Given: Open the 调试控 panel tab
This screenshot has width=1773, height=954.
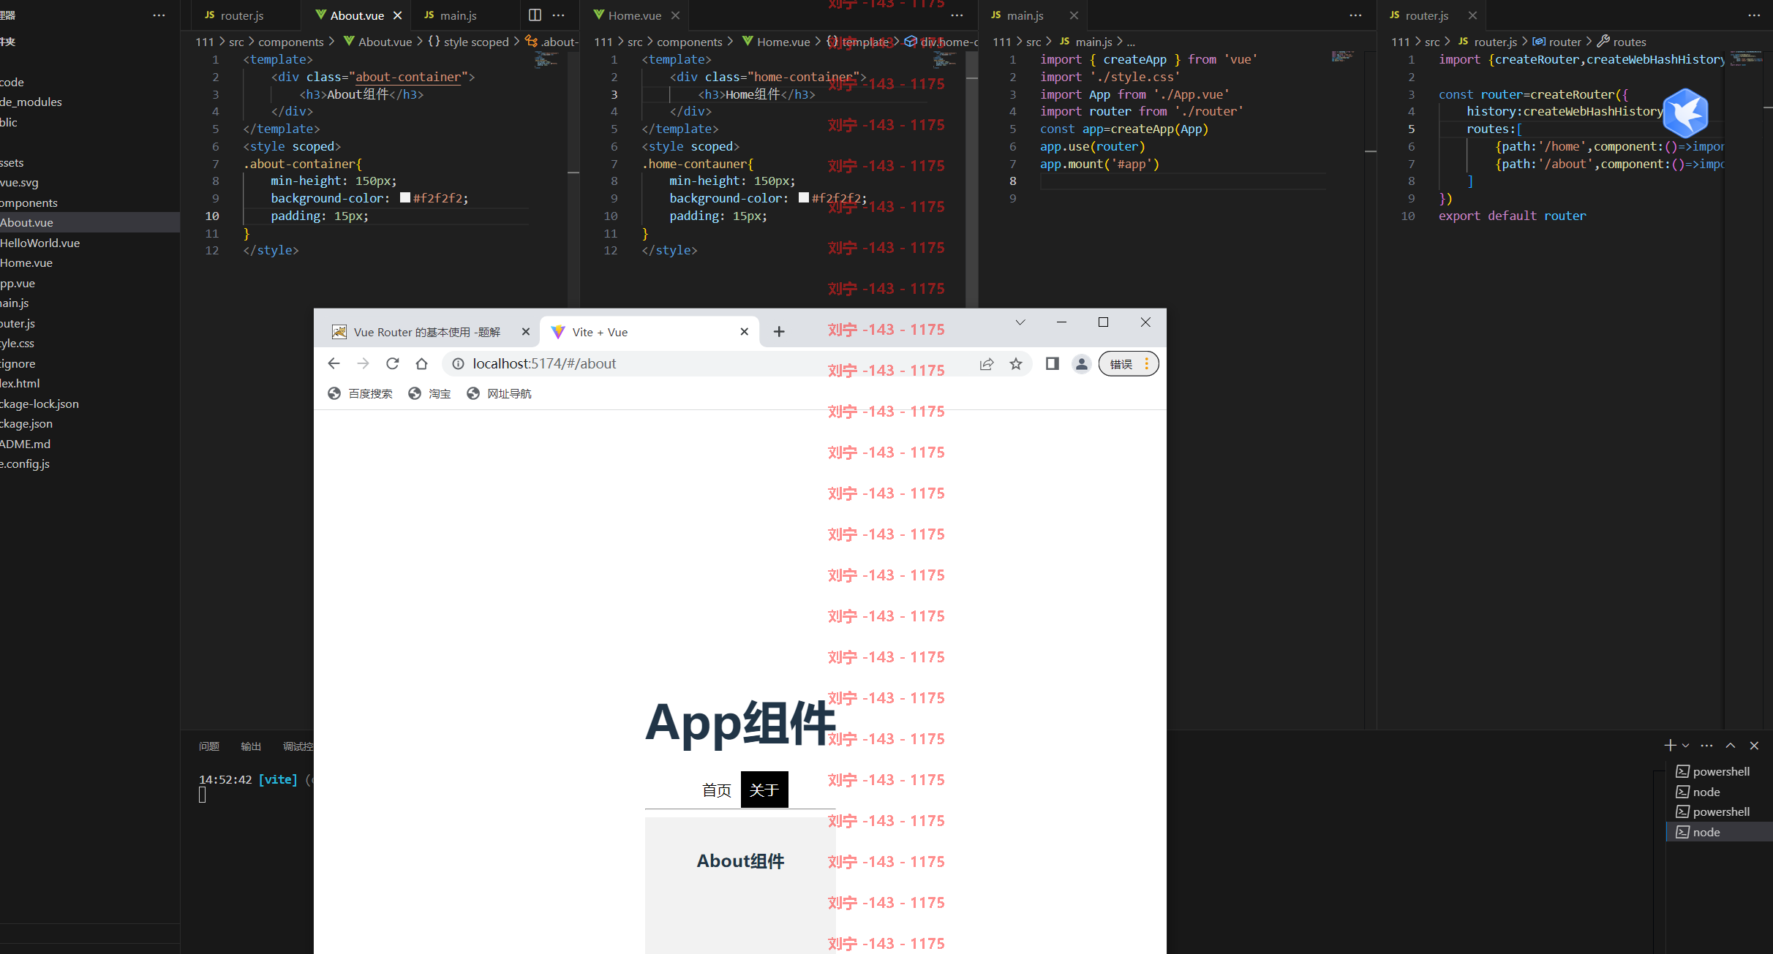Looking at the screenshot, I should click(298, 746).
